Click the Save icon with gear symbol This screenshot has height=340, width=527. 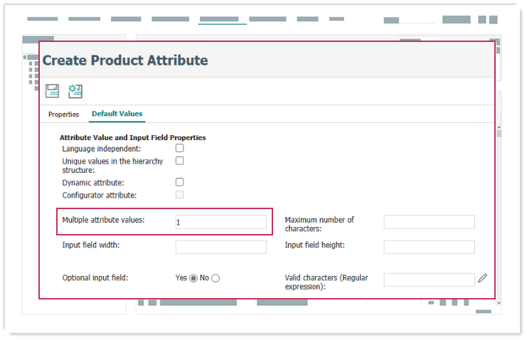click(75, 91)
